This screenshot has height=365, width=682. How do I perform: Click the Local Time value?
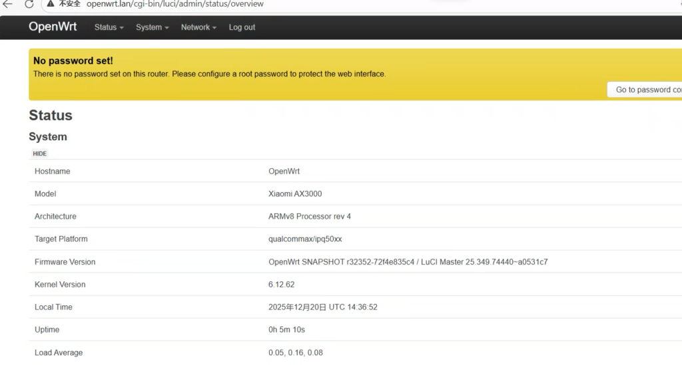click(322, 307)
